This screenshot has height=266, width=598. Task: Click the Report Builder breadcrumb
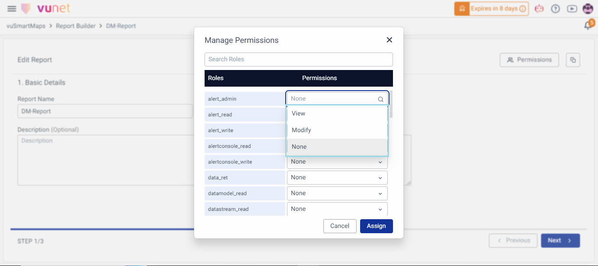point(76,26)
